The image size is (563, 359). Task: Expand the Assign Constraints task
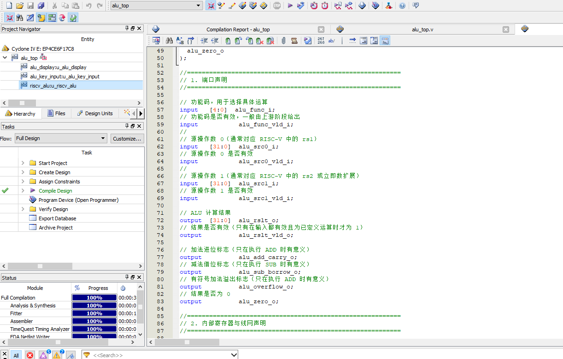(23, 182)
